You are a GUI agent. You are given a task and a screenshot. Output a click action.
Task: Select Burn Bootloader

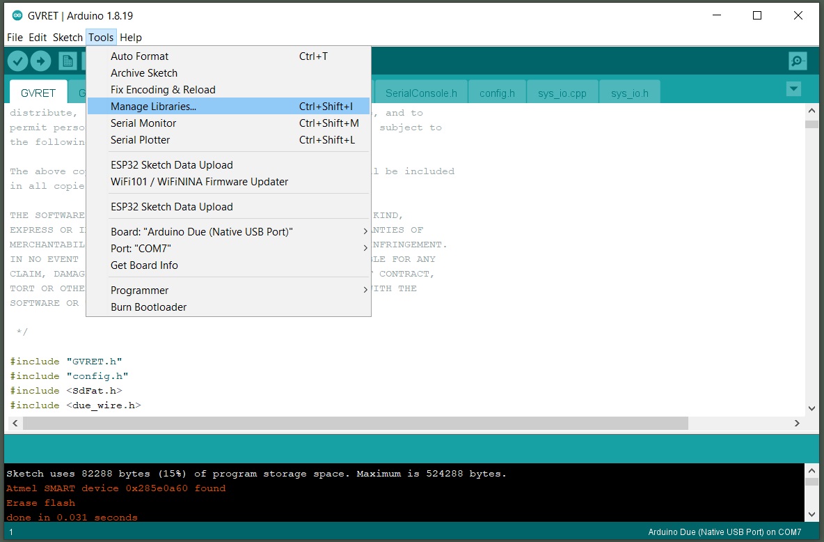point(148,307)
